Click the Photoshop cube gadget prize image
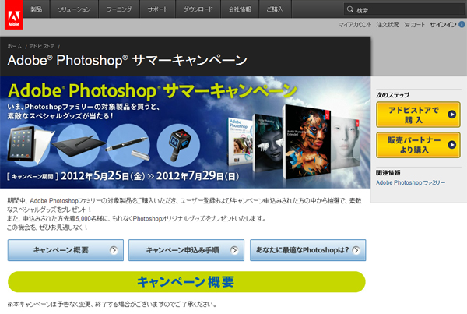Screen dimensions: 467x314 178,145
